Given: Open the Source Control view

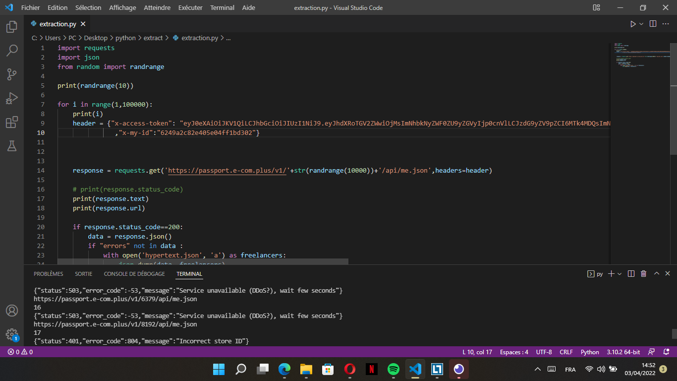Looking at the screenshot, I should (x=12, y=74).
